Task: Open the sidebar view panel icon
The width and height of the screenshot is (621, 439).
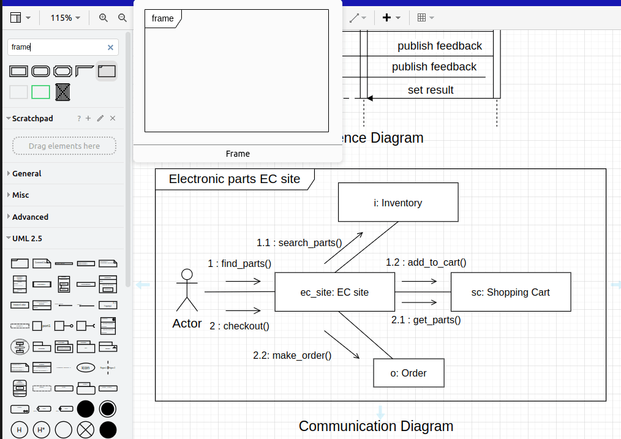Action: coord(15,17)
